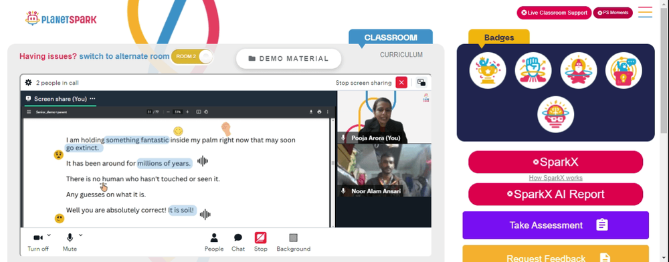
Task: Click the Request Feedback button
Action: [x=555, y=255]
